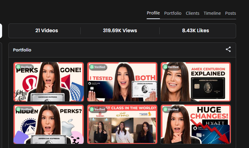249x148 pixels.
Task: Click the '319.69K Views' stat
Action: (x=120, y=31)
